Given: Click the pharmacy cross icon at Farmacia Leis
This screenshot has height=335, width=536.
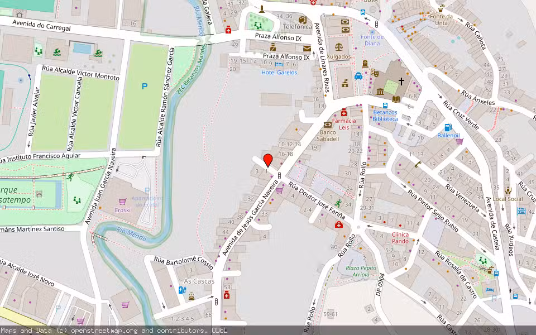Looking at the screenshot, I should point(344,113).
